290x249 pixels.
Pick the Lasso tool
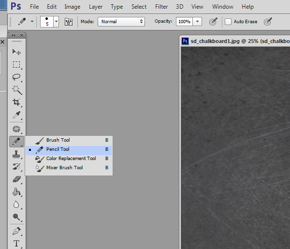tap(16, 77)
